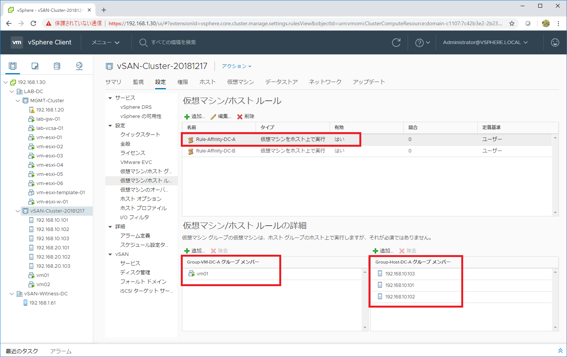Add member to Group-VM-DC-A plus icon
567x357 pixels.
(x=187, y=251)
